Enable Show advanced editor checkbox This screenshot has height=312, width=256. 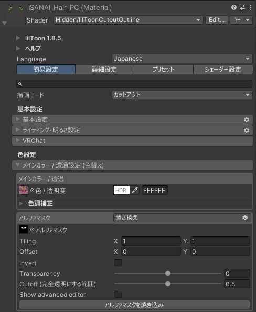[x=118, y=294]
